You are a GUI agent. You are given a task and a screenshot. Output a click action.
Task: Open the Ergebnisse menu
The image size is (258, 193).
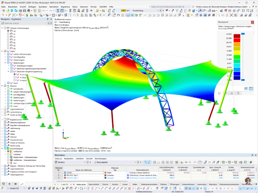(x=65, y=7)
